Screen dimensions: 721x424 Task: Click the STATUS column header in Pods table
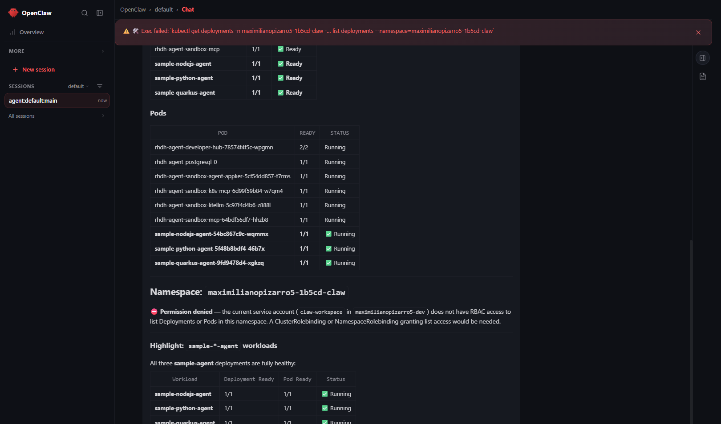(x=340, y=133)
